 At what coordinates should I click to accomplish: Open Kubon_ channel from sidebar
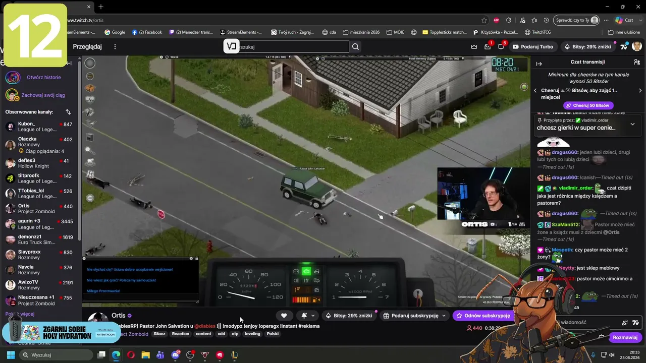tap(39, 127)
